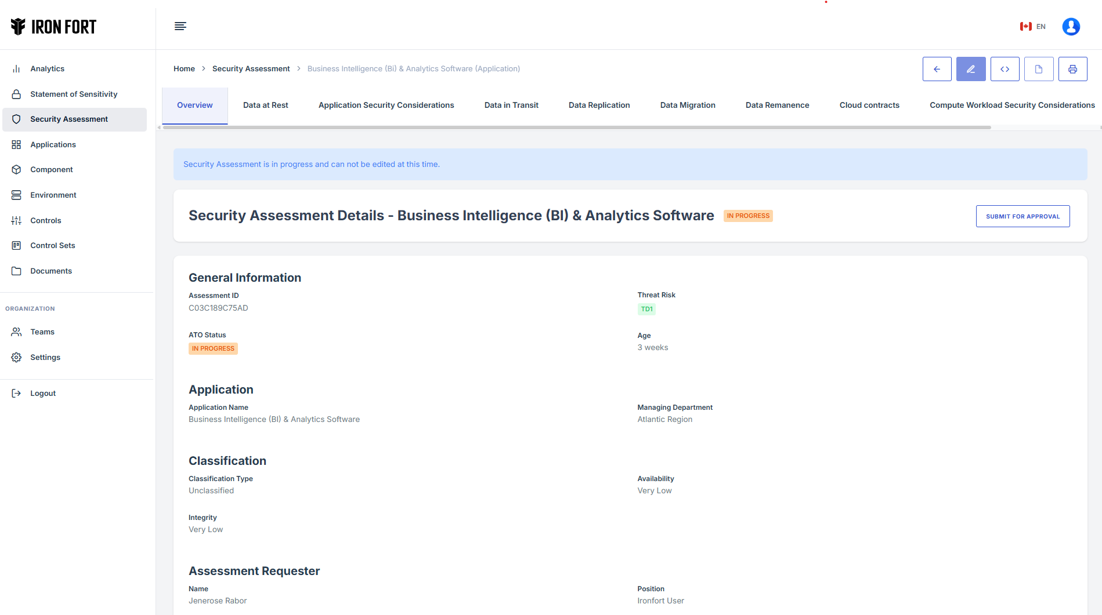Click Logout in the sidebar
The height and width of the screenshot is (615, 1102).
[x=43, y=393]
